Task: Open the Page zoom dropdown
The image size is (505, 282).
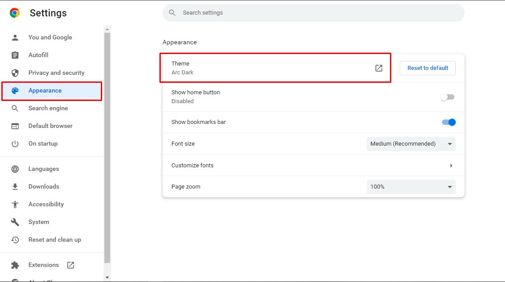Action: (411, 187)
